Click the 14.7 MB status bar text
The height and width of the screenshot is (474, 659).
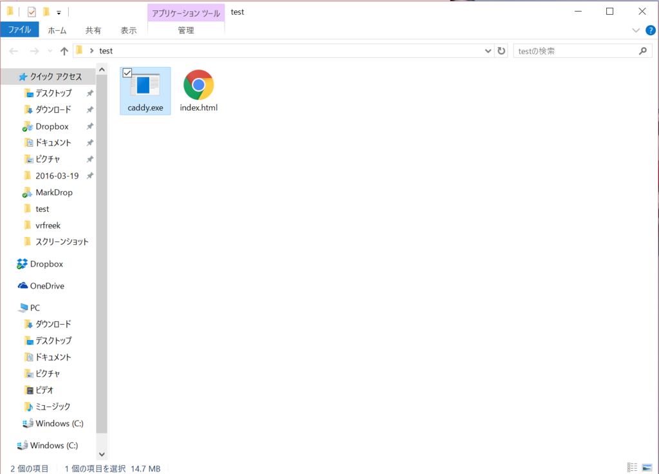[145, 468]
